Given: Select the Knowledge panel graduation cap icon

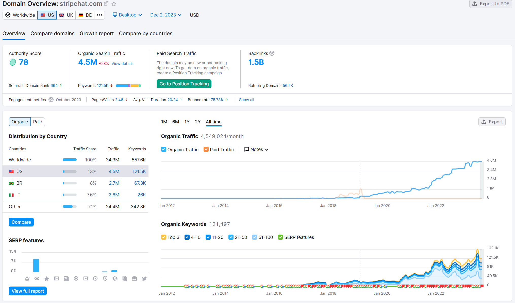Looking at the screenshot, I should coord(115,279).
